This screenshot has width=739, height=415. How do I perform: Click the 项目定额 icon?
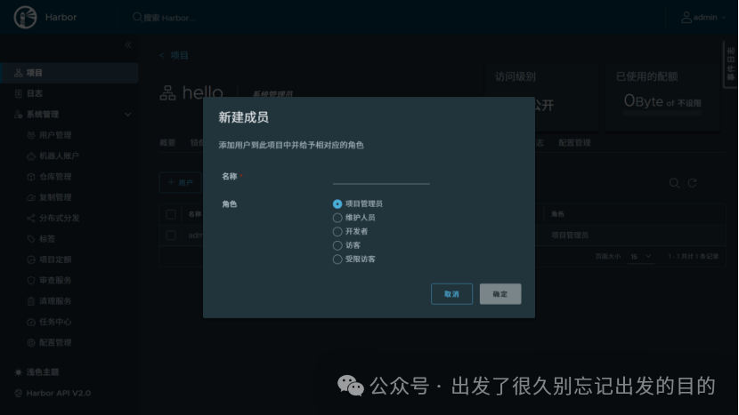[31, 259]
